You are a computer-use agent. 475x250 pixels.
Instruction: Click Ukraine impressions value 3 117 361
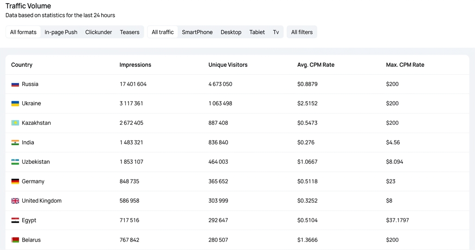point(131,103)
